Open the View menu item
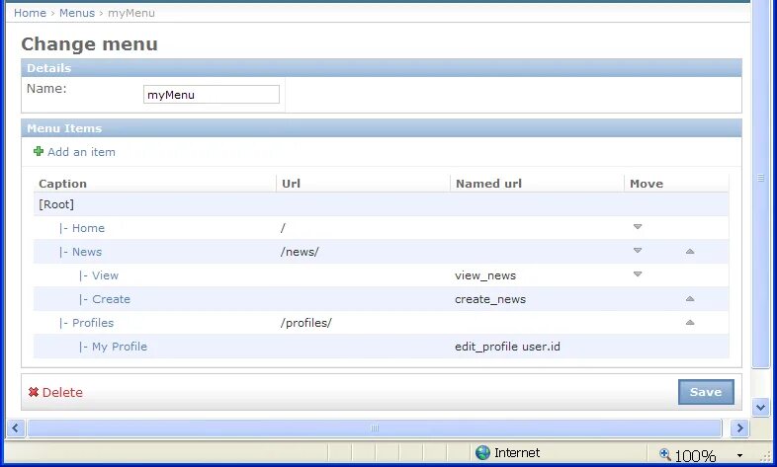The height and width of the screenshot is (467, 777). [105, 275]
